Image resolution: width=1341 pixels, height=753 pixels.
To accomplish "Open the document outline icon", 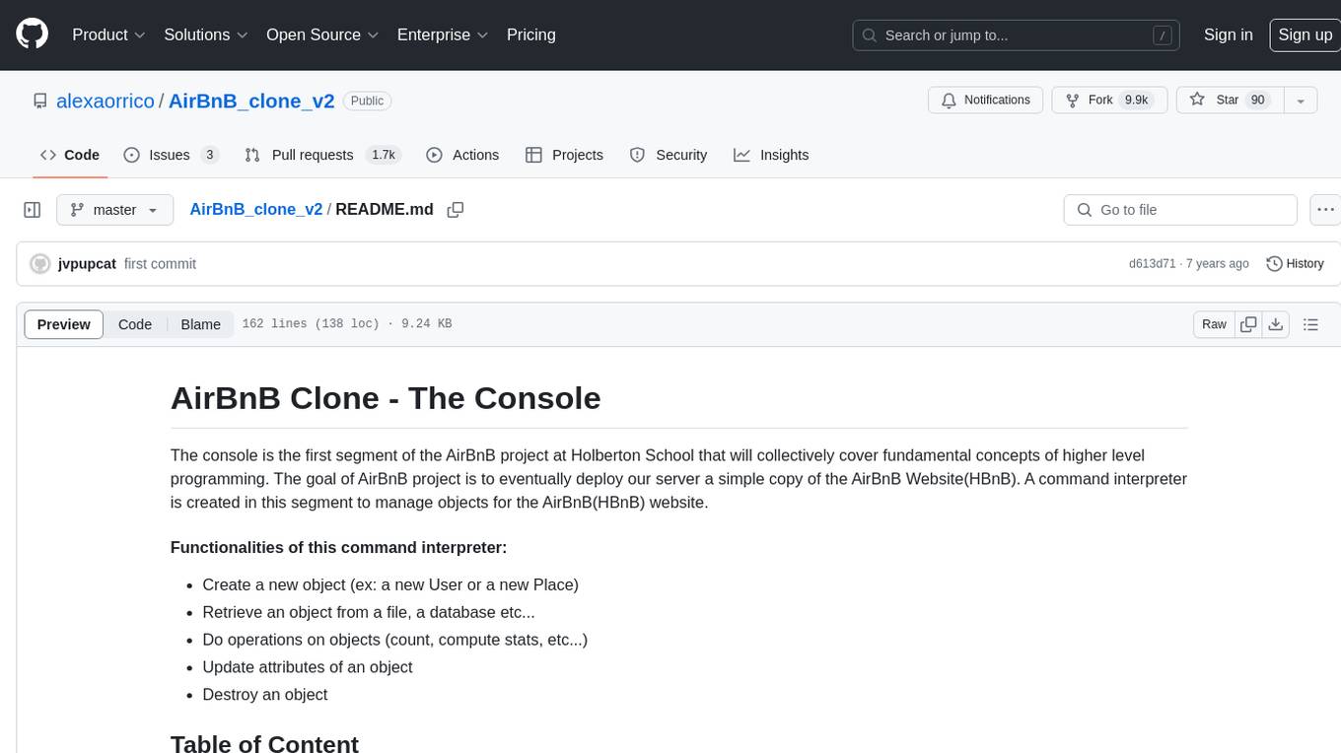I will point(1310,324).
